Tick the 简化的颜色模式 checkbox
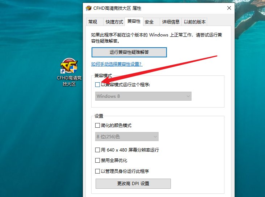 [97, 126]
